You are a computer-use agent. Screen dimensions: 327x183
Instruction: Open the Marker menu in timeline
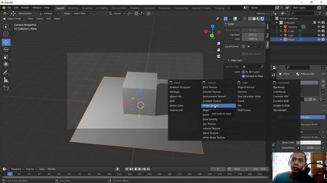click(x=51, y=169)
